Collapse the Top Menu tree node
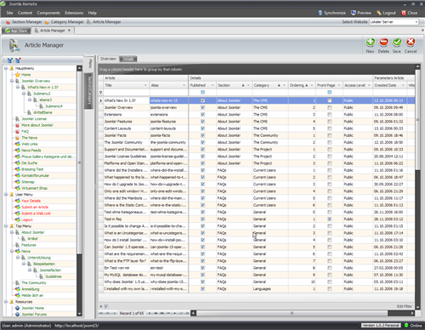The image size is (425, 330). [x=6, y=226]
